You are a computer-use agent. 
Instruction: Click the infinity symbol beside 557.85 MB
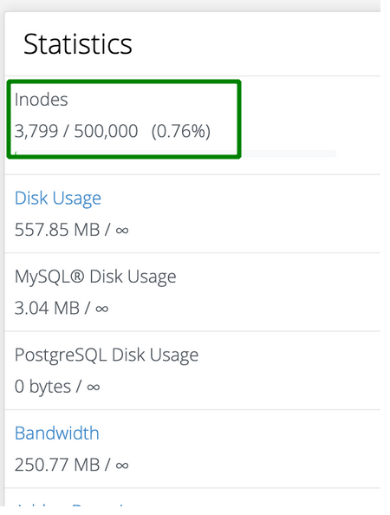(122, 231)
